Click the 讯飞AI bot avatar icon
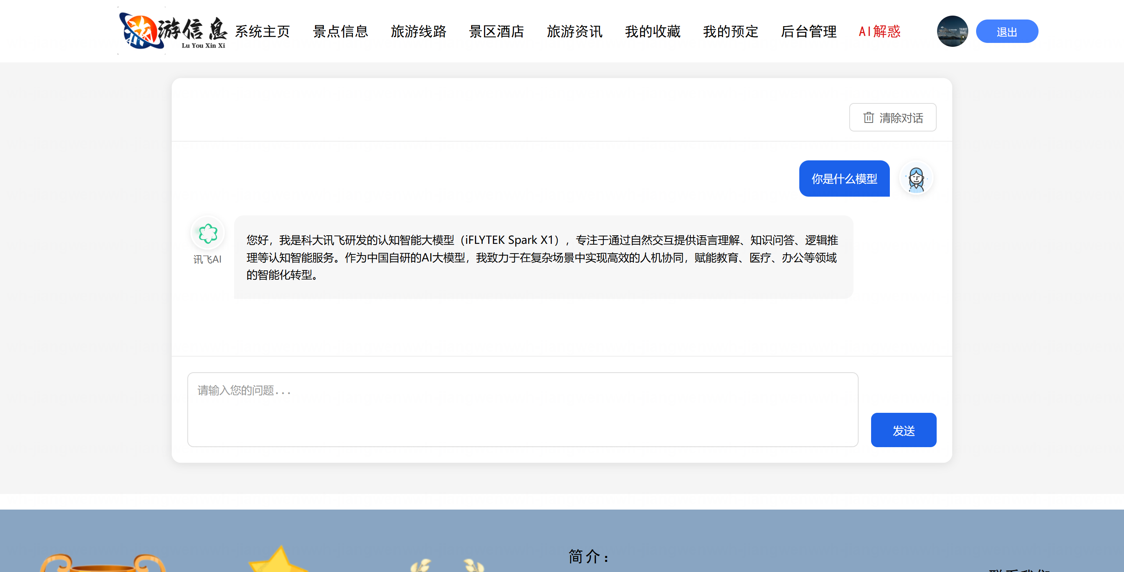Image resolution: width=1124 pixels, height=572 pixels. [208, 233]
